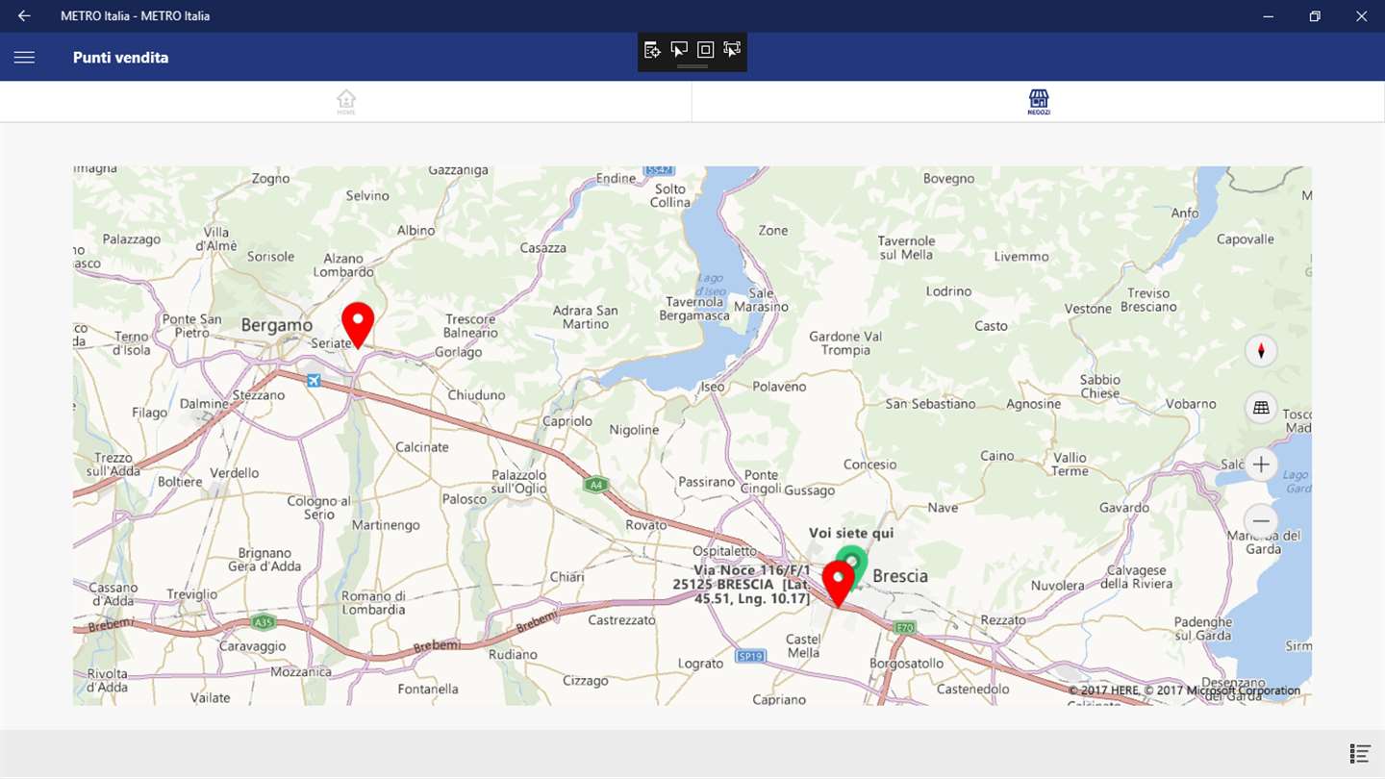This screenshot has height=779, width=1385.
Task: Open the store list view icon
Action: [1360, 753]
